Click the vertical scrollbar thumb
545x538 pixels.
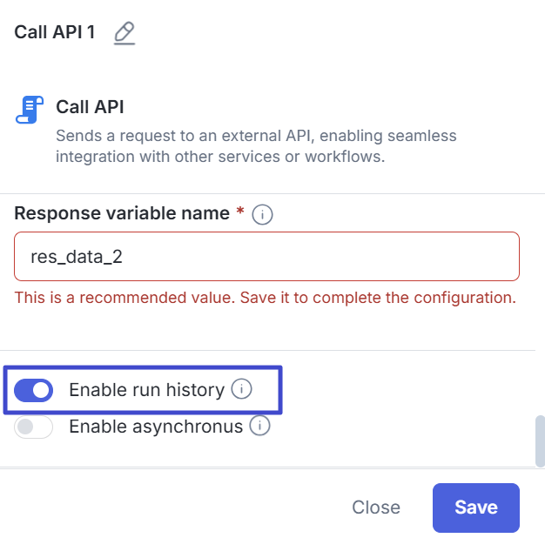539,440
